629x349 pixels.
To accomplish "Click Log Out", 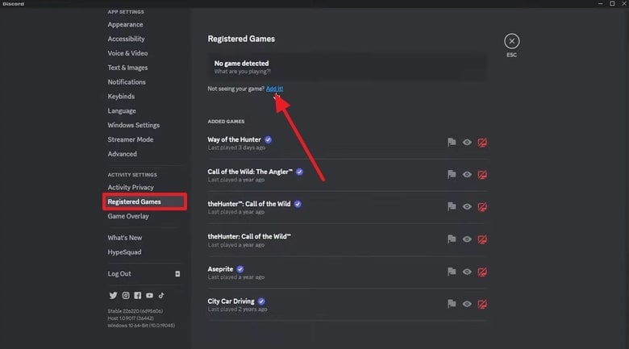I will click(x=119, y=273).
